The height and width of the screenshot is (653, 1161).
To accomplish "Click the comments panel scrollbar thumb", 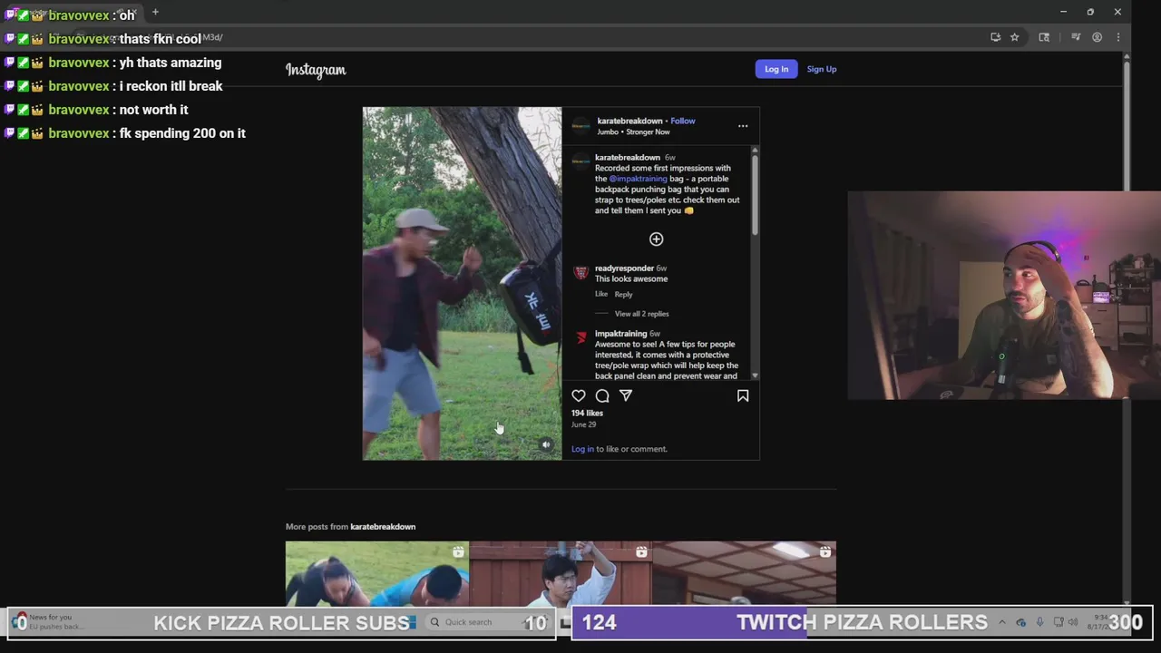I will pyautogui.click(x=754, y=195).
